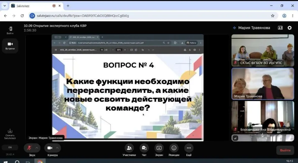Click the fit to page icon in PDF toolbar
The image size is (298, 163).
click(x=132, y=50)
